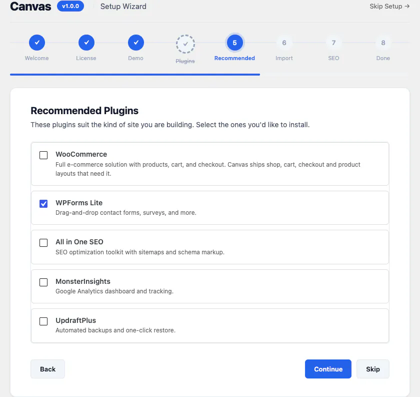Click 'Drag-and-drop contact forms' description text
Viewport: 420px width, 397px height.
pos(126,213)
